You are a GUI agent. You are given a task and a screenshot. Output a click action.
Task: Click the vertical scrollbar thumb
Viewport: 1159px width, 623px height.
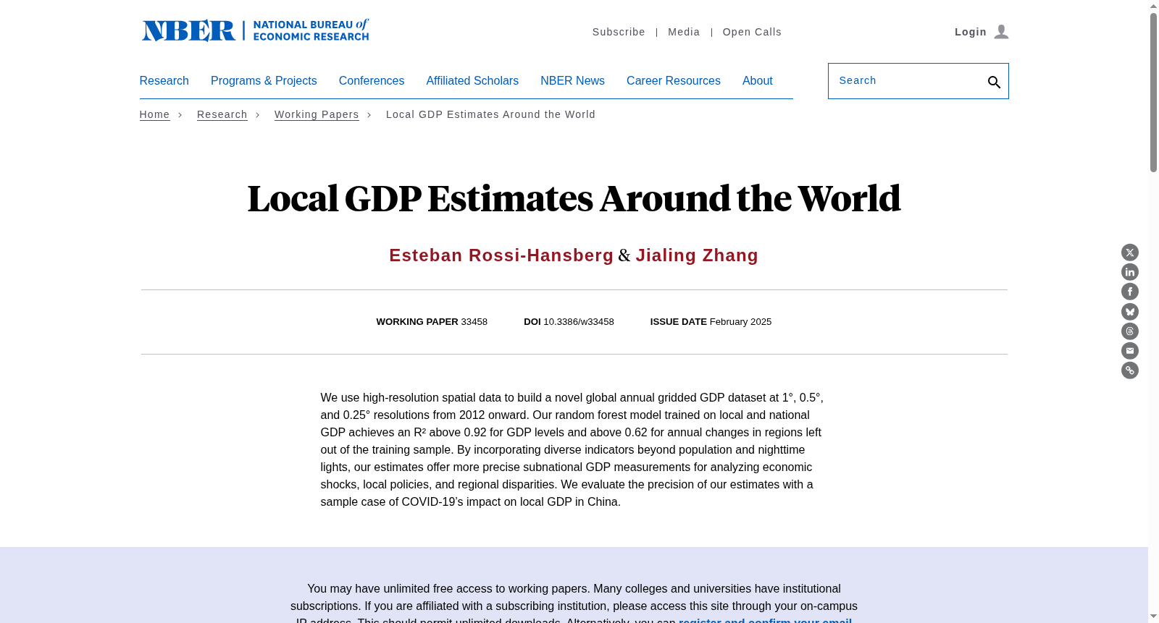[x=1153, y=93]
